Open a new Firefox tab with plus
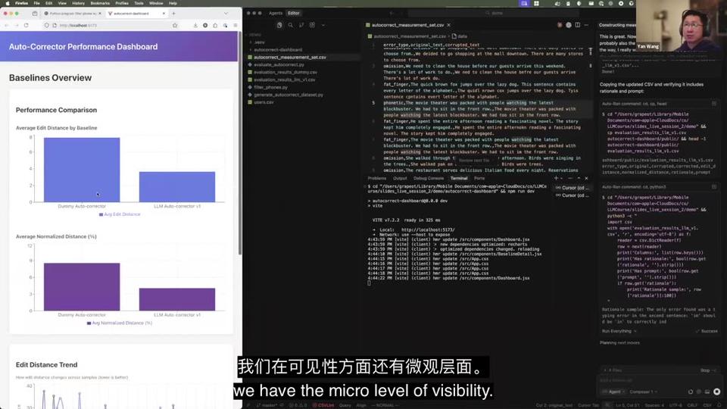This screenshot has height=409, width=727. tap(173, 14)
